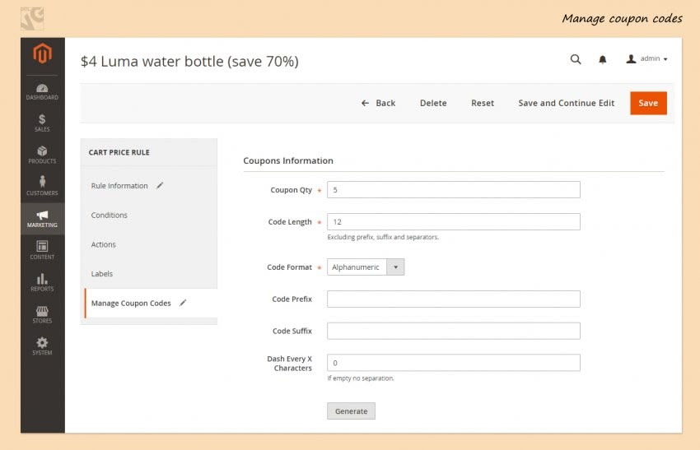Open the Code Format Alphanumeric dropdown
This screenshot has height=450, width=700.
(x=366, y=267)
